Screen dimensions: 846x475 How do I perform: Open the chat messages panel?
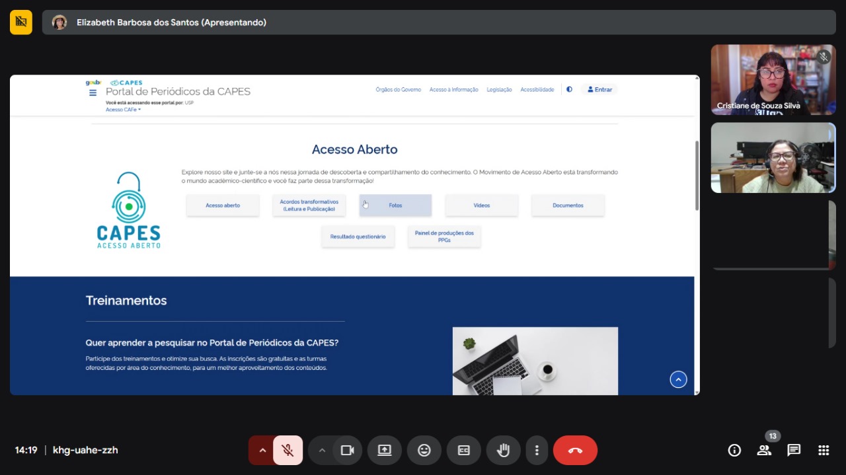click(794, 451)
